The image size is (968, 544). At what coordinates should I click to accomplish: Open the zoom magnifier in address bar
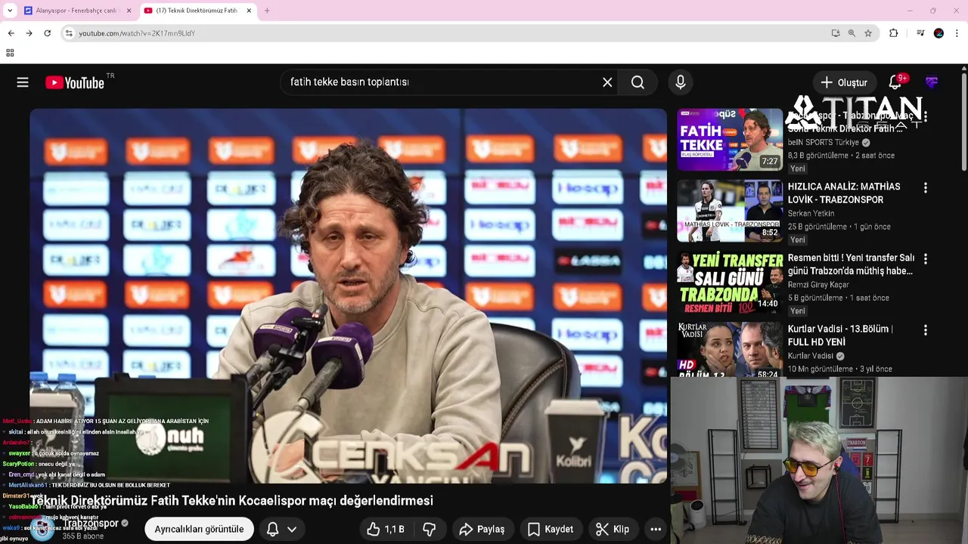[x=852, y=33]
